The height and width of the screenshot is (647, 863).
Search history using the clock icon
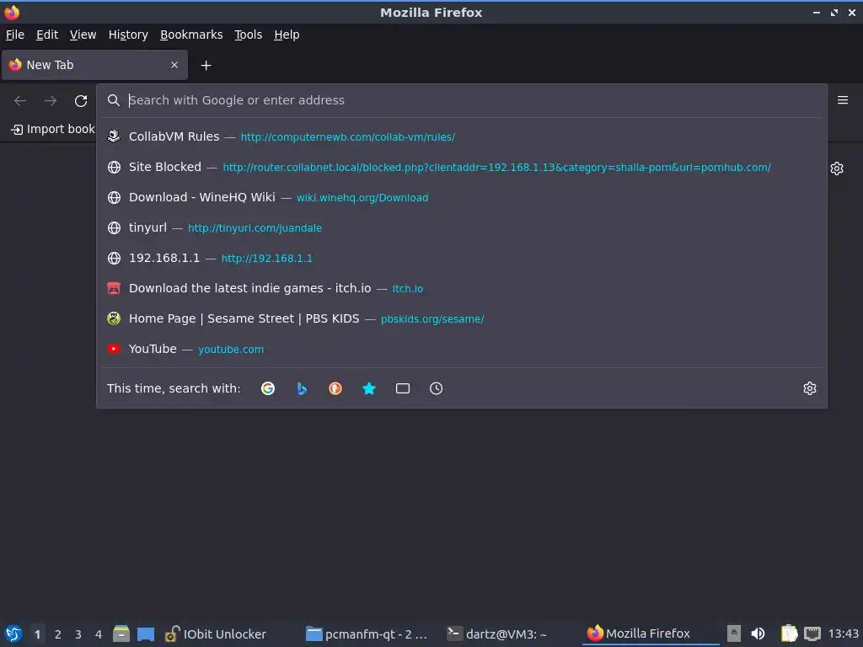point(436,388)
